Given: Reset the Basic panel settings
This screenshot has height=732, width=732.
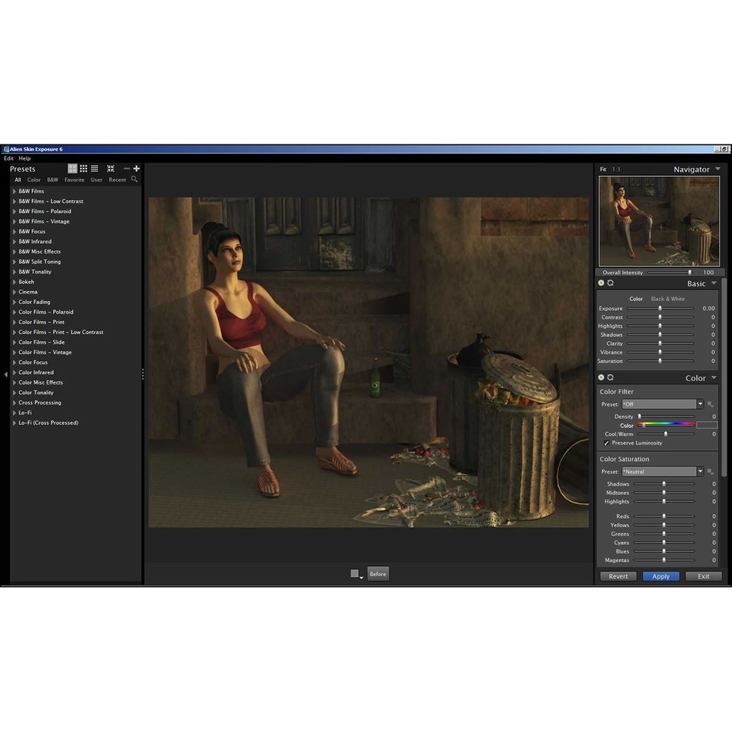Looking at the screenshot, I should (x=610, y=283).
